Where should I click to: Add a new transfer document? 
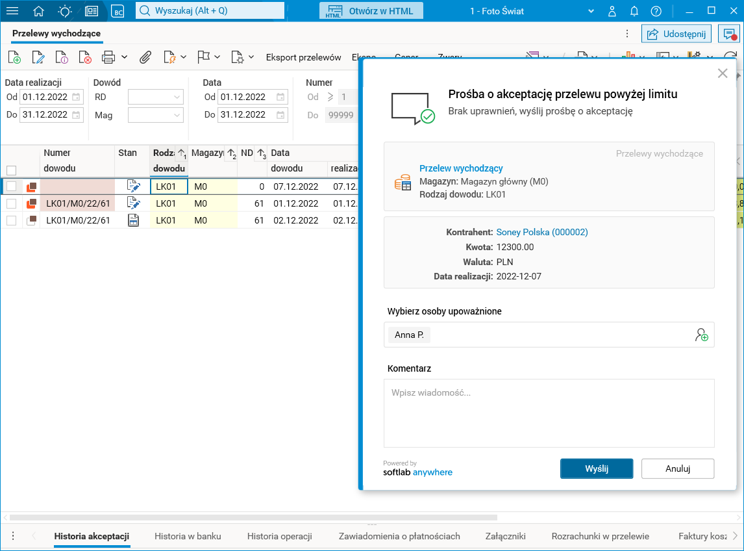pyautogui.click(x=14, y=57)
